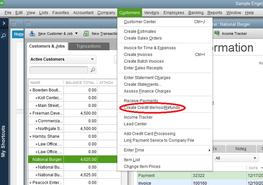Click the New Customer & Job icon
This screenshot has height=185, width=263.
(x=32, y=34)
